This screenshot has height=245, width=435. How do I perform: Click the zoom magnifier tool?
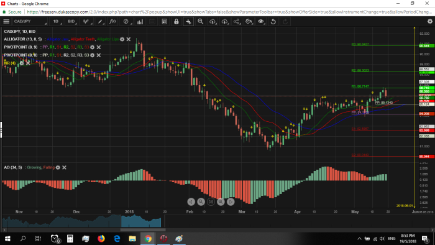tap(200, 21)
